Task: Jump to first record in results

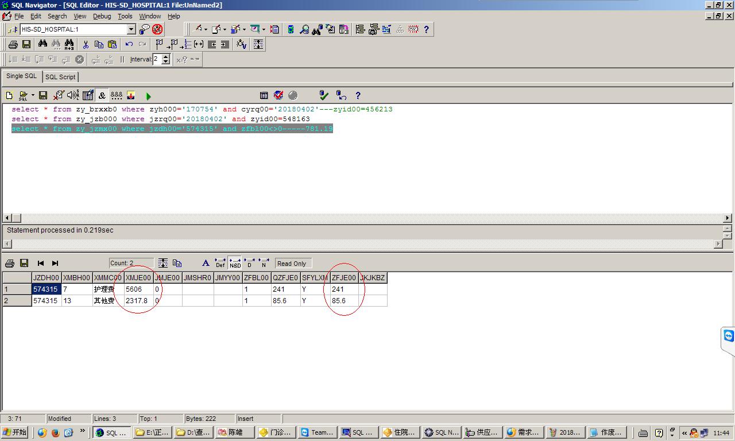Action: tap(41, 263)
